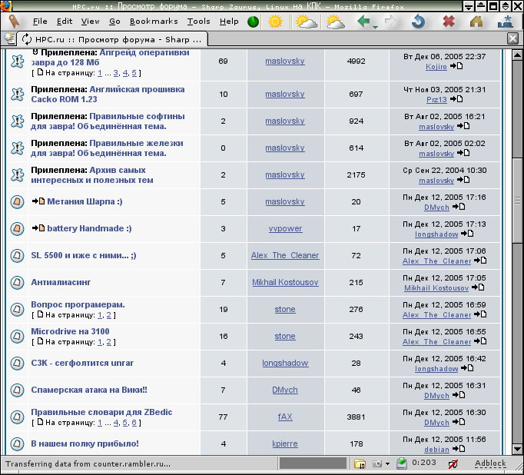524x475 pixels.
Task: Open topic Спамерская атака на Вики
Action: [89, 390]
